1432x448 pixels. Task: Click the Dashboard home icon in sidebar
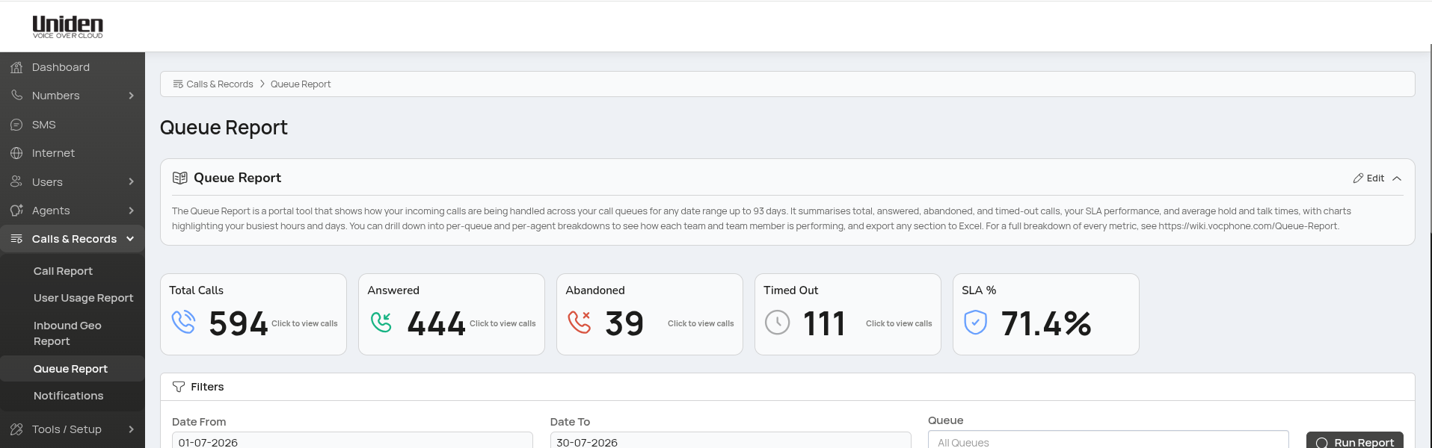click(16, 67)
